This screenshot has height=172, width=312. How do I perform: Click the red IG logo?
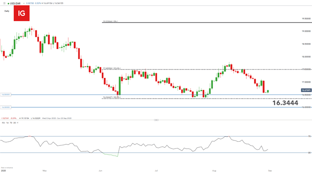pyautogui.click(x=22, y=13)
